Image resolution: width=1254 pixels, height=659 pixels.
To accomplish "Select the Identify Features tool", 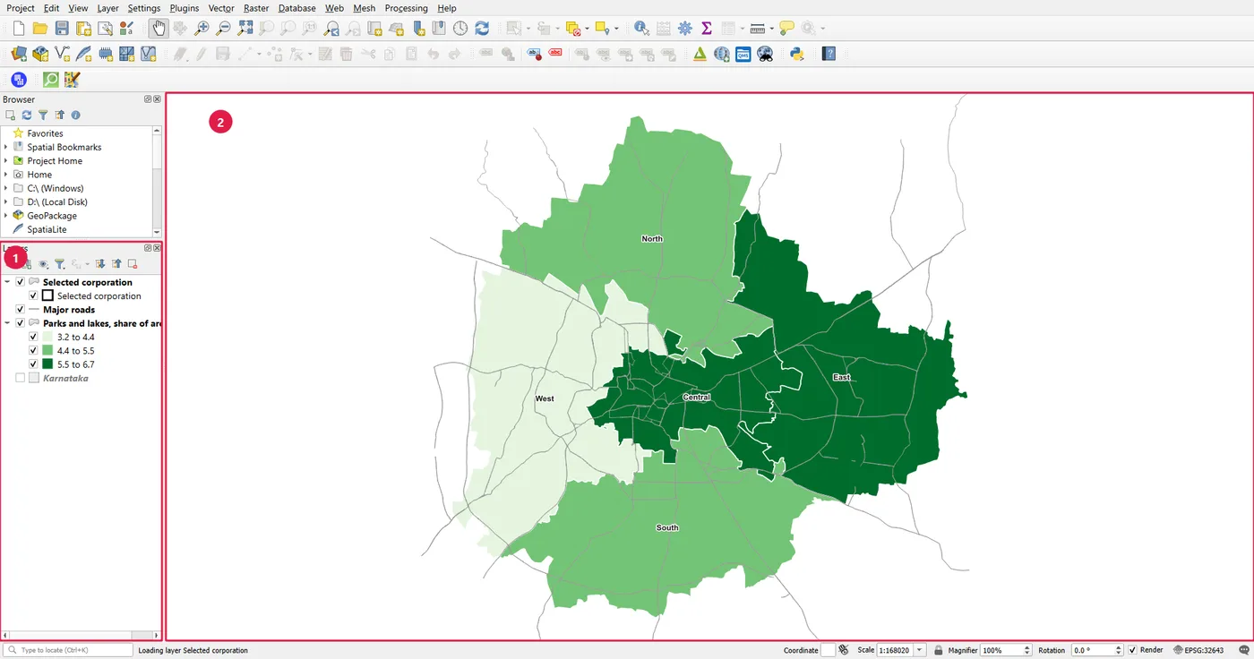I will [x=641, y=29].
